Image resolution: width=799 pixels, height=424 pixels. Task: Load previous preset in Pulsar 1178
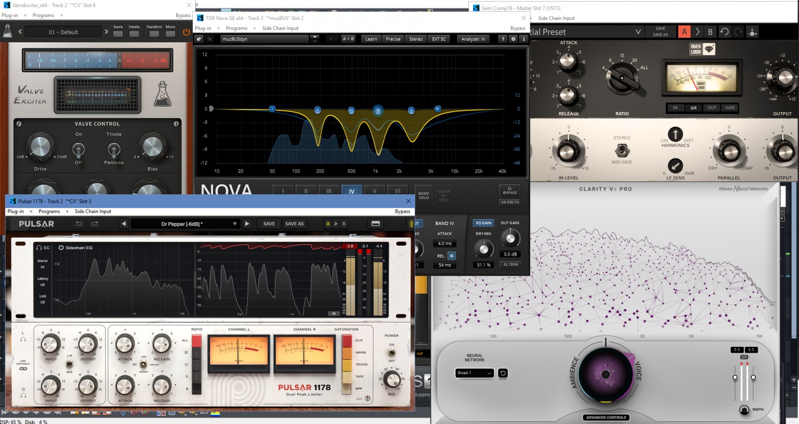pyautogui.click(x=124, y=224)
